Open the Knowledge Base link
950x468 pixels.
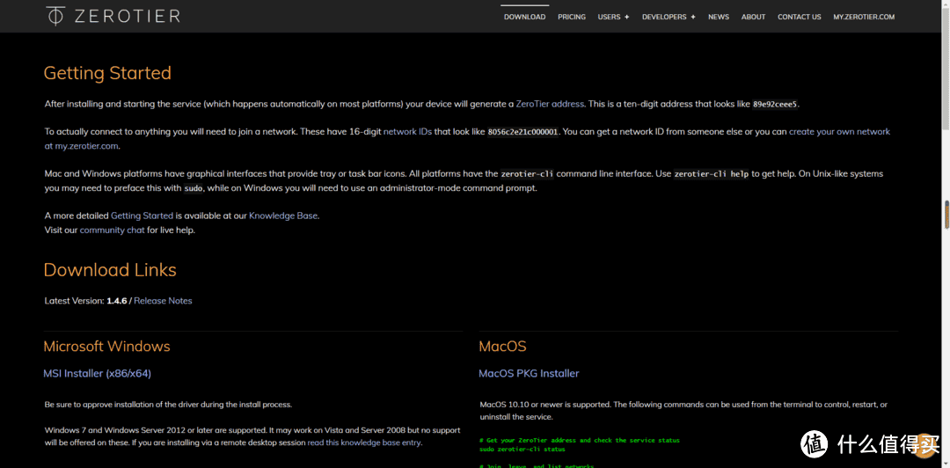[283, 216]
